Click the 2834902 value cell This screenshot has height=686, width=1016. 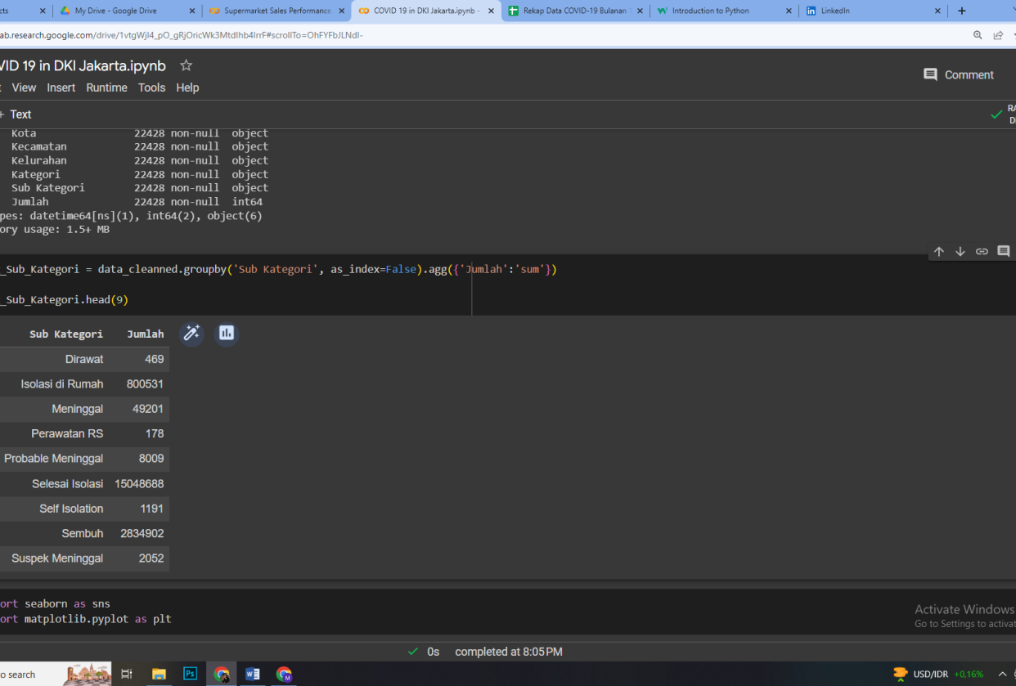142,533
